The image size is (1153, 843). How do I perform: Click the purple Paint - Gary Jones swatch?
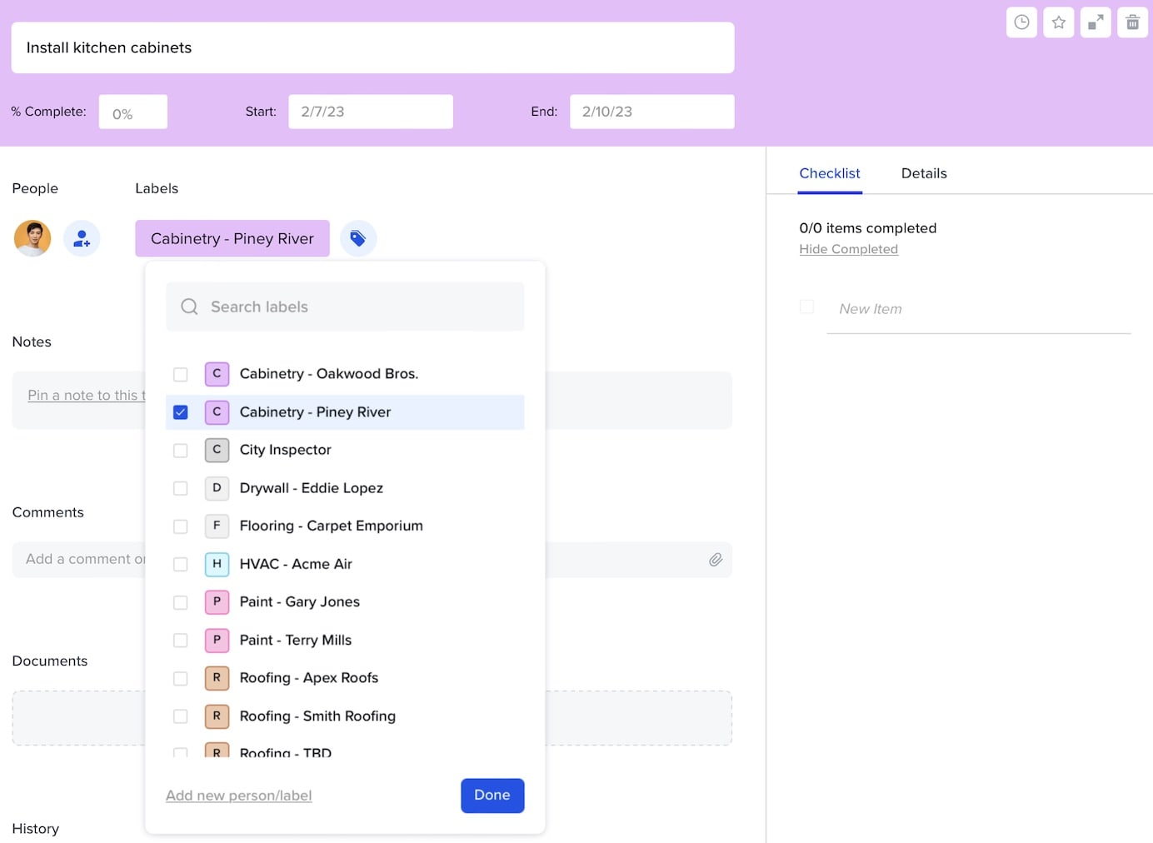point(217,602)
